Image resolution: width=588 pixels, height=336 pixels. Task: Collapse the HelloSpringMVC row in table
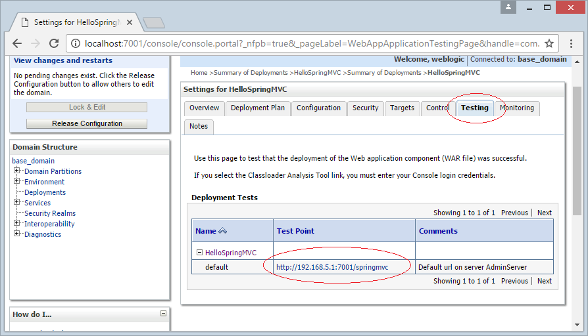[199, 253]
